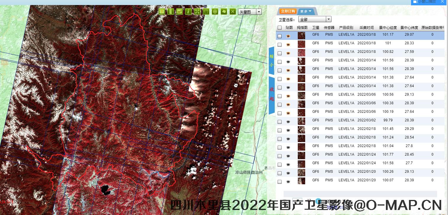Click the full extent arrows icon
Viewport: 448px width, 215px height.
[x=197, y=12]
